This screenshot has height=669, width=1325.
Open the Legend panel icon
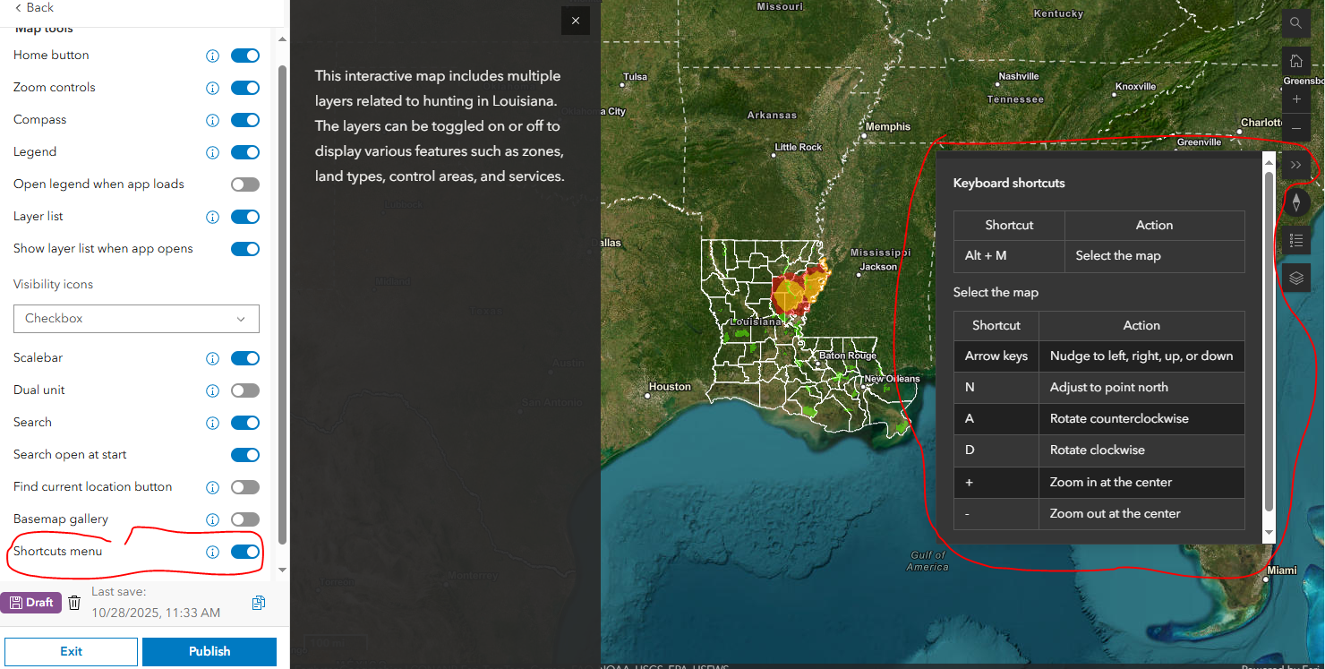(1295, 240)
